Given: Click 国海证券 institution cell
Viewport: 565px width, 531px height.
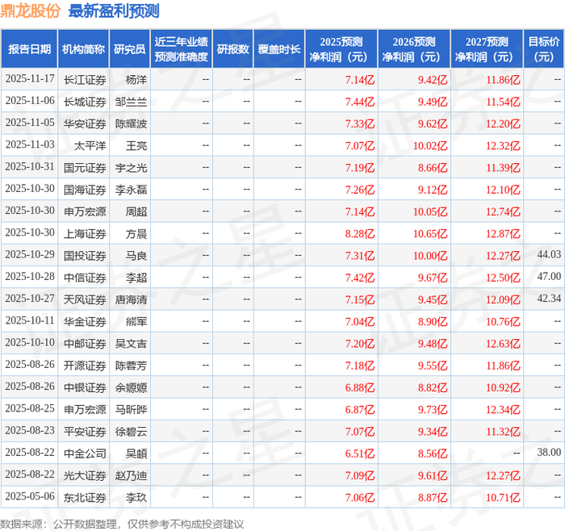Looking at the screenshot, I should pyautogui.click(x=85, y=190).
